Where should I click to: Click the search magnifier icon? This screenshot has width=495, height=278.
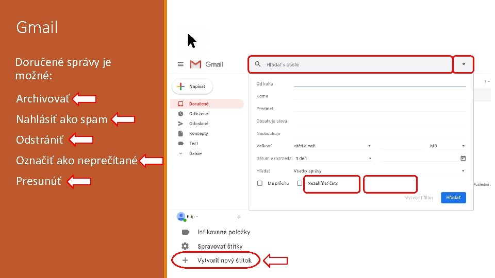pos(258,64)
